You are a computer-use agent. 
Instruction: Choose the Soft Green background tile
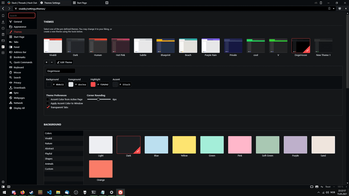[268, 145]
